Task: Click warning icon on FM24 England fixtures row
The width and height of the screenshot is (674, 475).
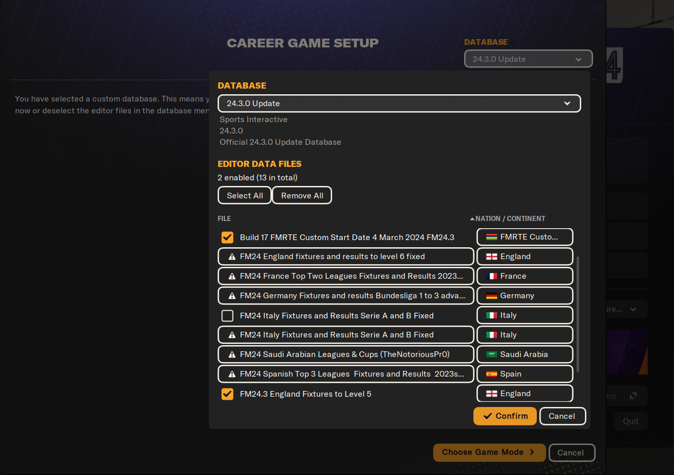Action: 232,257
